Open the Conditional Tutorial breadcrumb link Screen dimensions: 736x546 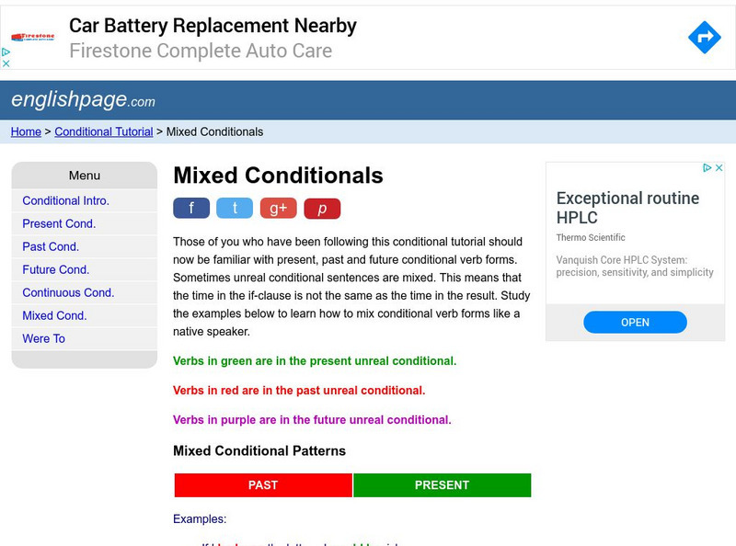[x=104, y=131]
